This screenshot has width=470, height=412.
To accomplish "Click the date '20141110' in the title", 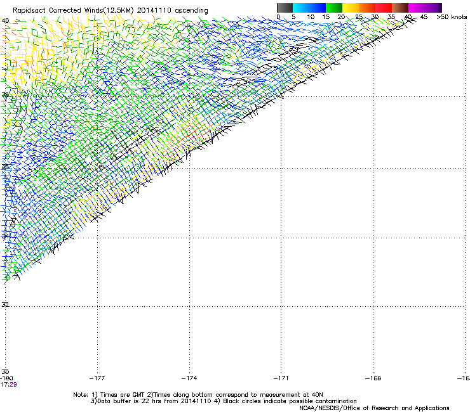I will pyautogui.click(x=154, y=11).
